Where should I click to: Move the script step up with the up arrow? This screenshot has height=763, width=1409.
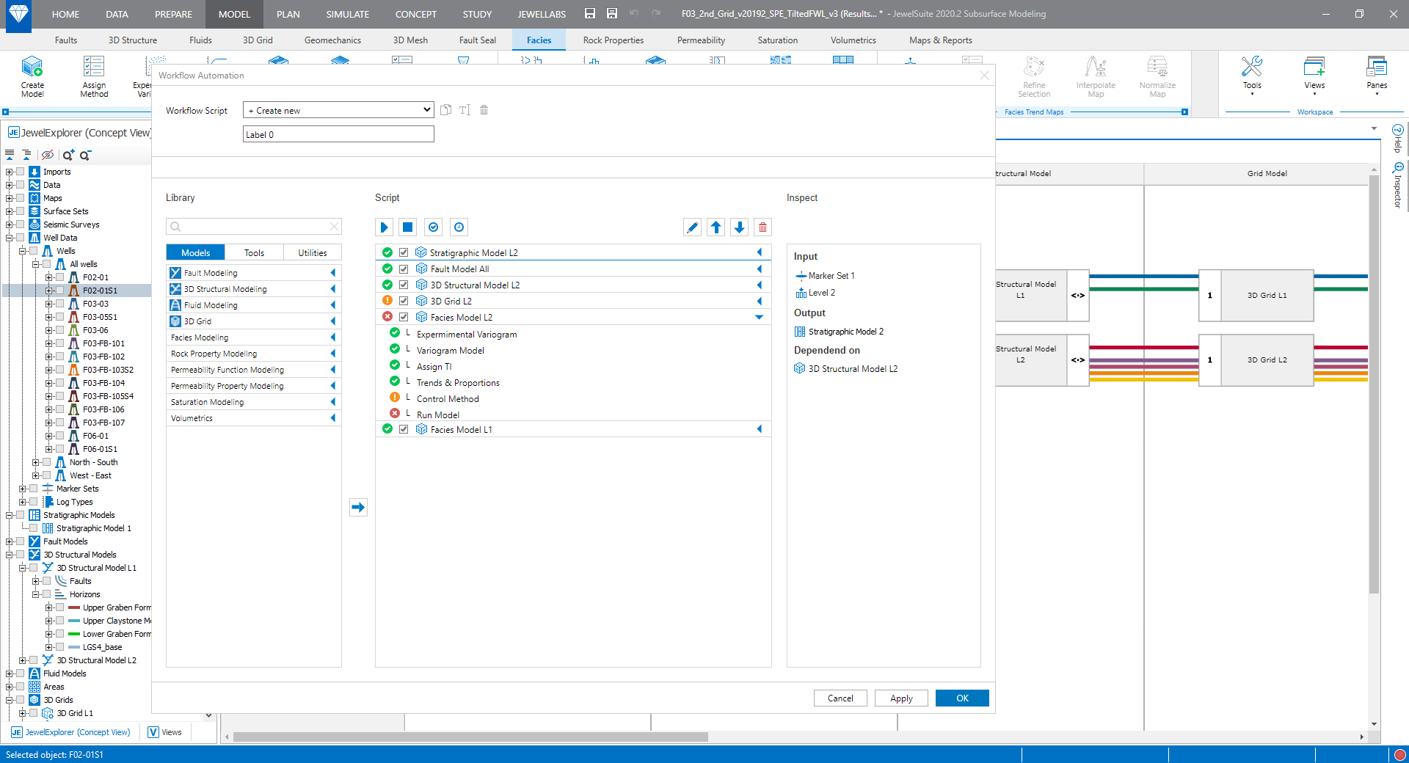(716, 227)
